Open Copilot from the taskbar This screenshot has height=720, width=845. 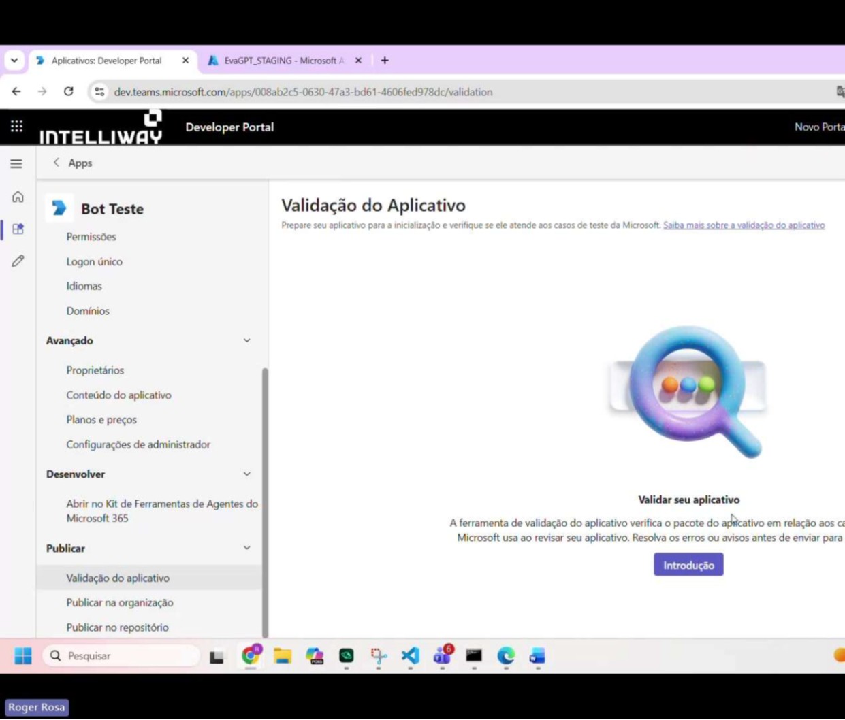(315, 655)
